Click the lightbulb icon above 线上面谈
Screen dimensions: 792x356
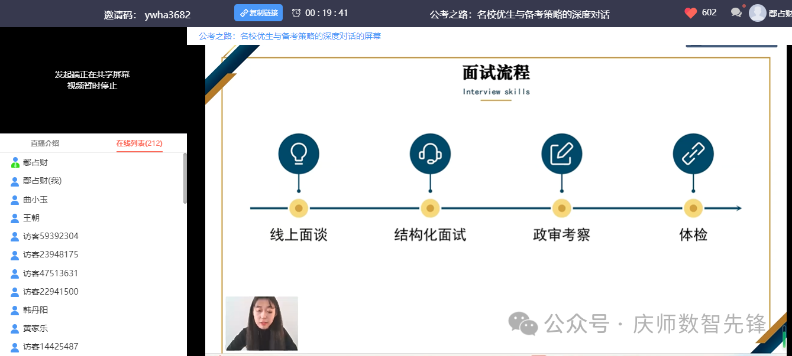click(x=299, y=155)
